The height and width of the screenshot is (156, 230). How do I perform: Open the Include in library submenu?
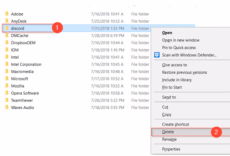coord(177,80)
